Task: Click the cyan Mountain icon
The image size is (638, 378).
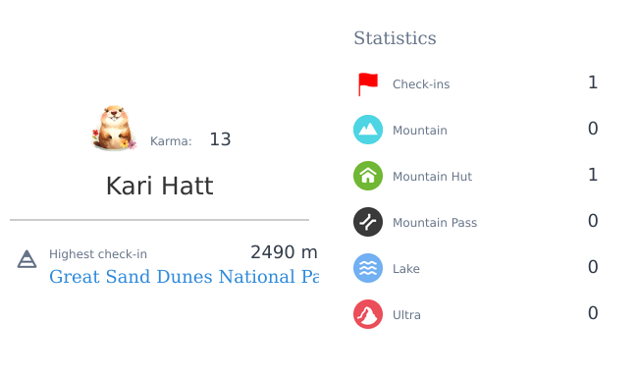Action: pos(368,130)
